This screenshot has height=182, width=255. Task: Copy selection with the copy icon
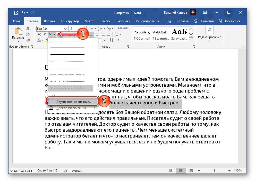click(x=28, y=34)
